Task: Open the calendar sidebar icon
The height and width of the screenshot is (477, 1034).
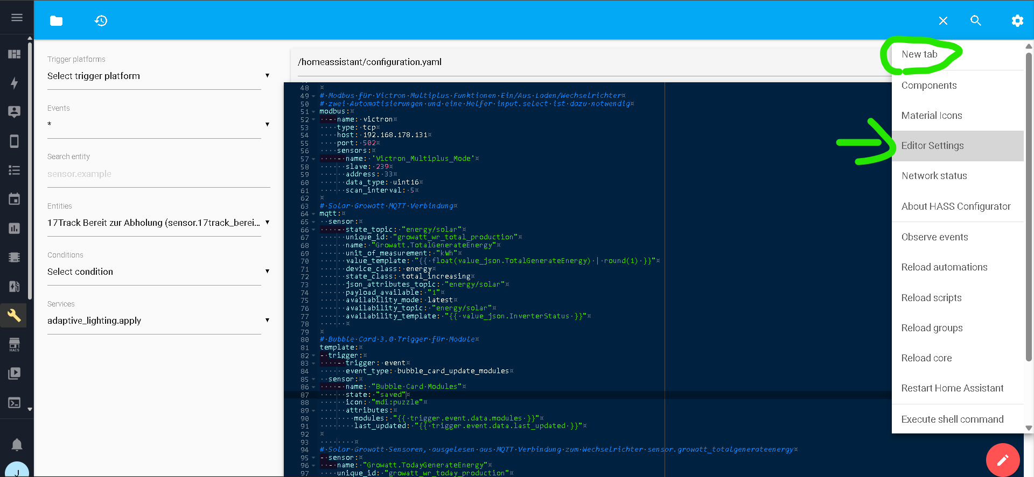Action: click(x=15, y=199)
